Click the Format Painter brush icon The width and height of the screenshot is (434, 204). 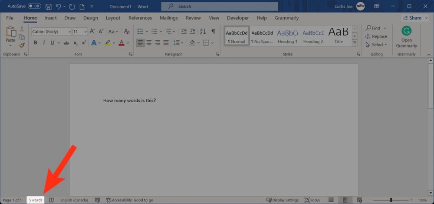point(22,45)
